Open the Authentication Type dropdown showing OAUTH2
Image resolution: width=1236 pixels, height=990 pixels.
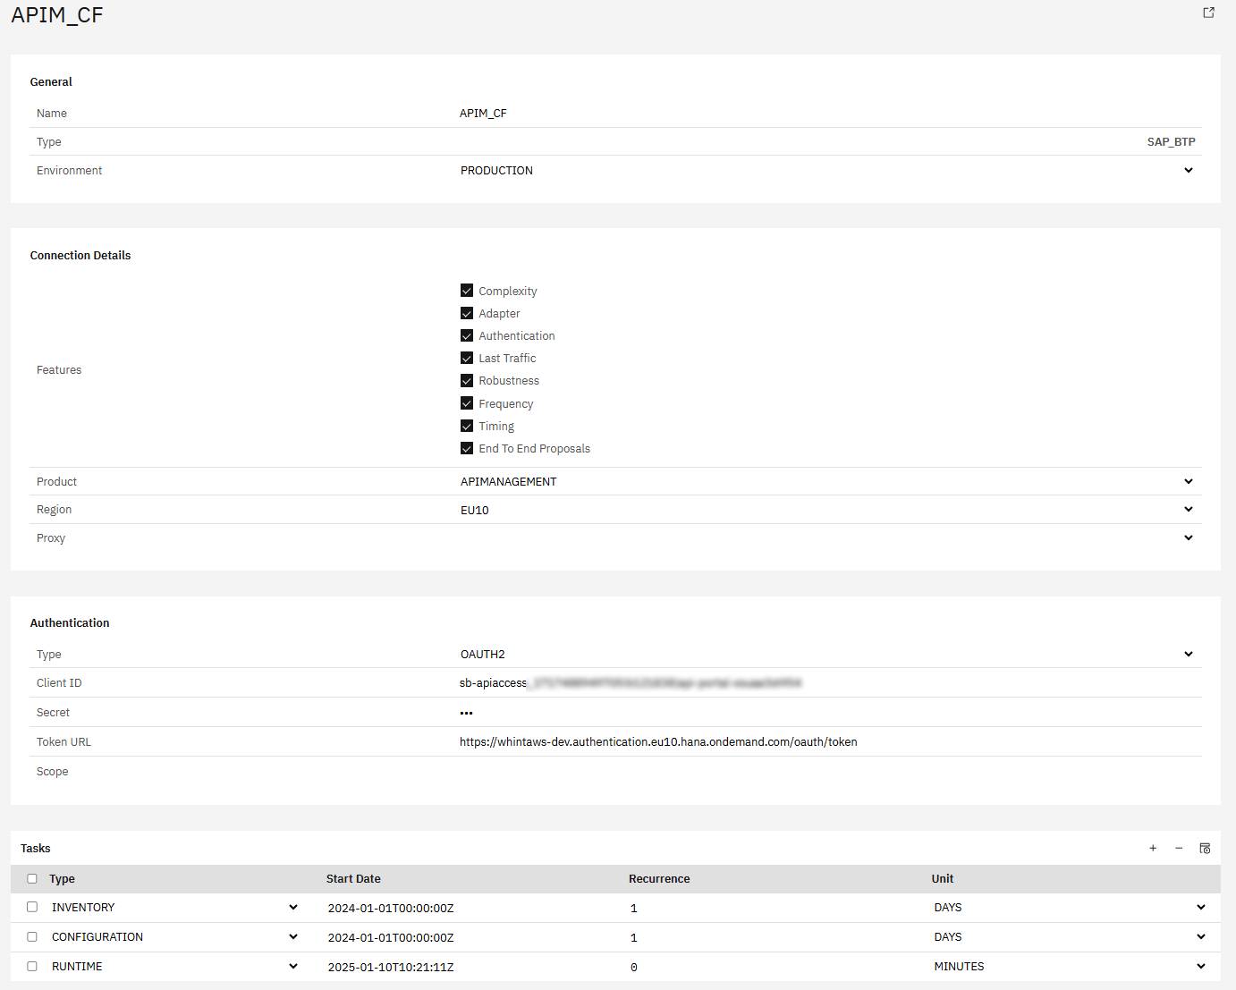1189,654
